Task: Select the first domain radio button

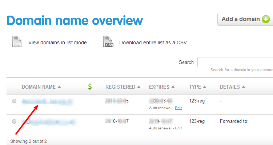Action: click(14, 101)
